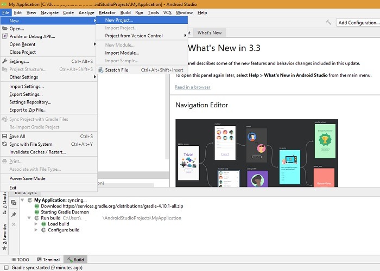380x271 pixels.
Task: Expand Project from Version Control submenu
Action: [142, 36]
